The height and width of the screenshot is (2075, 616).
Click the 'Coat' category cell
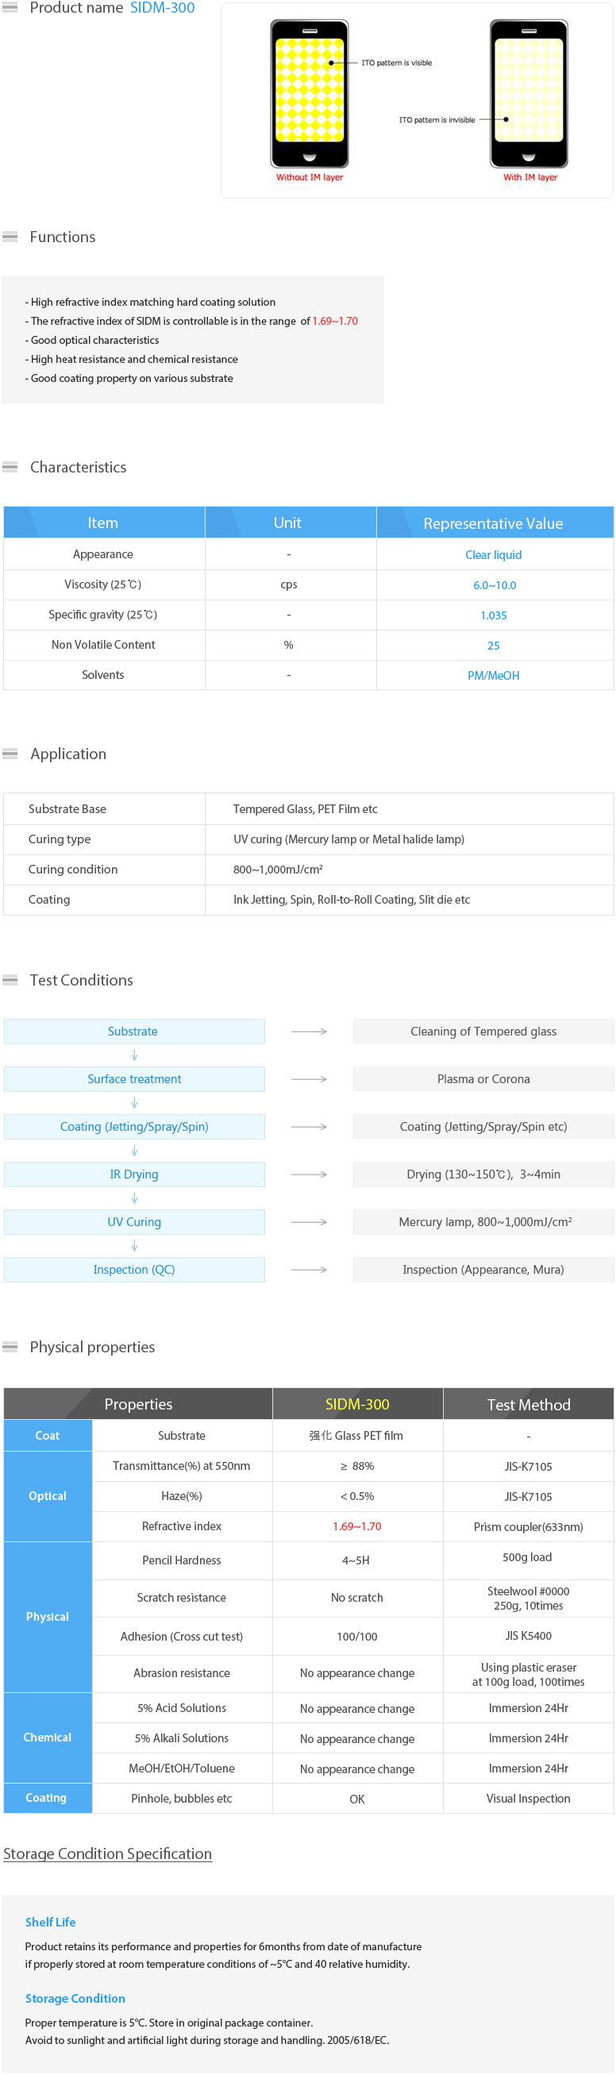[48, 1437]
